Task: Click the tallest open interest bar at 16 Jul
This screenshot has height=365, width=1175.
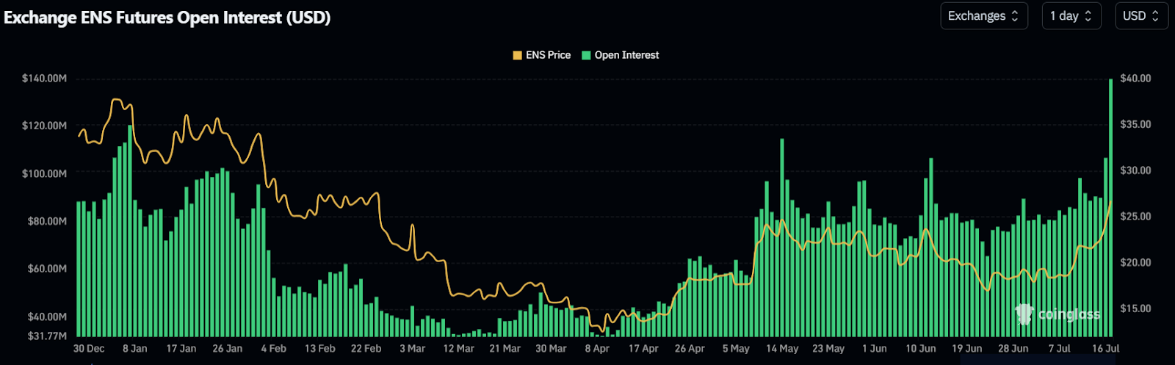Action: (x=1110, y=208)
